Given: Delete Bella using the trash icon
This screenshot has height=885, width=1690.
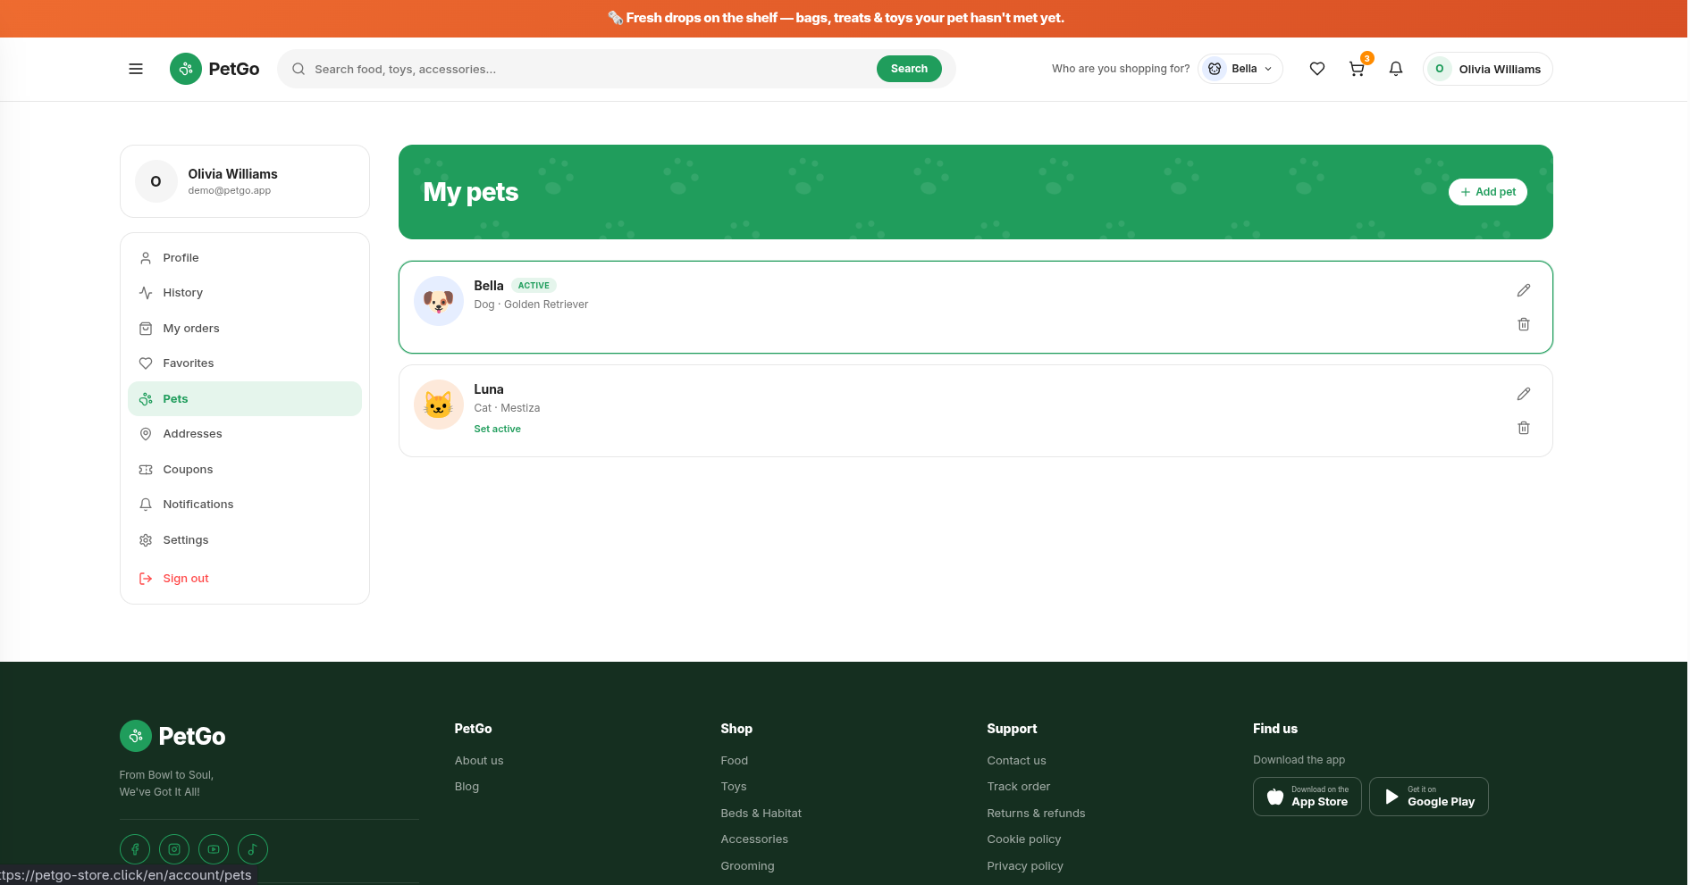Looking at the screenshot, I should pos(1524,324).
